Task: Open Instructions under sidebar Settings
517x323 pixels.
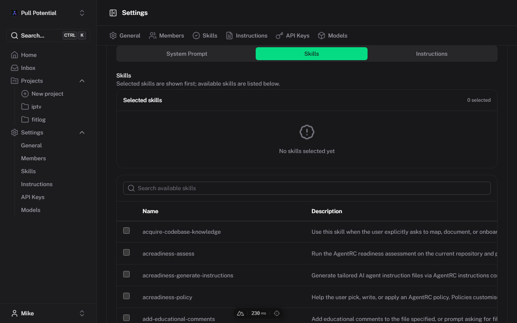Action: pos(37,184)
